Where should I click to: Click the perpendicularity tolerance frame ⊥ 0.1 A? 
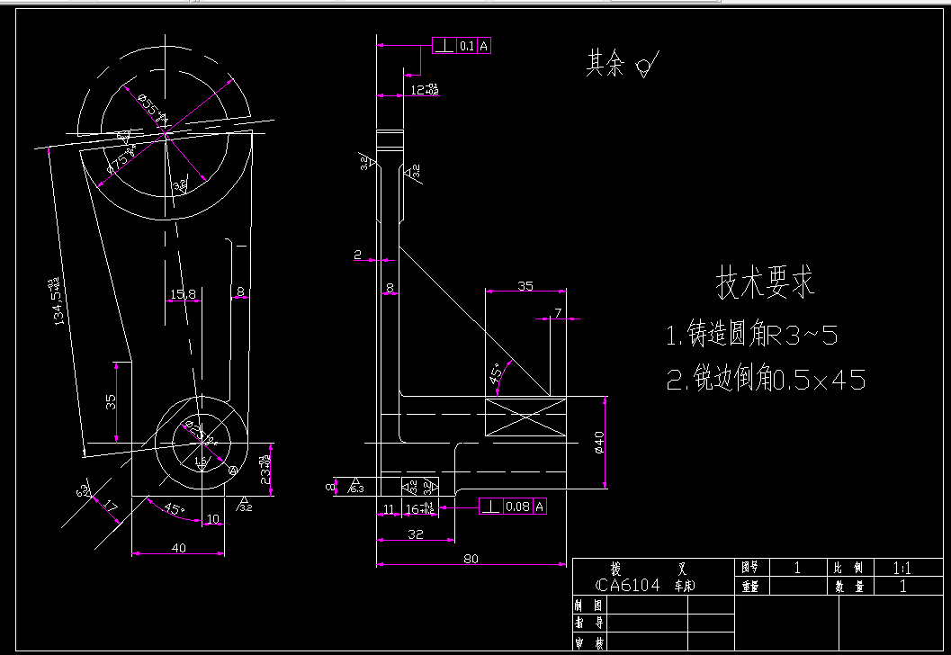(x=462, y=43)
